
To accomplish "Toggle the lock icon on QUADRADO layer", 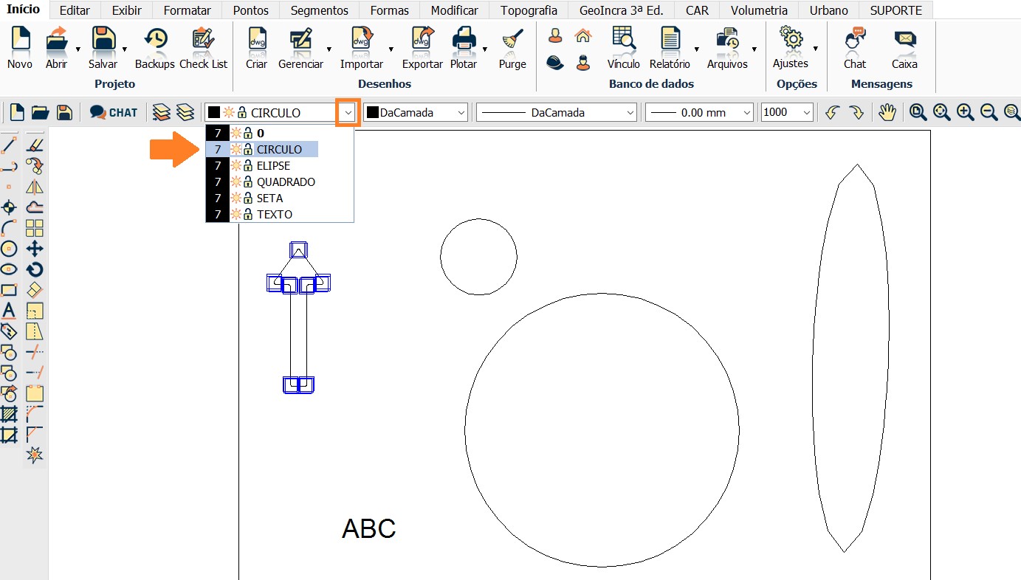I will tap(248, 182).
